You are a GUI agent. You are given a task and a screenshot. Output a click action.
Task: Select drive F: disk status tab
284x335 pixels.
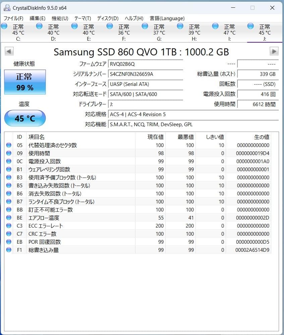pos(123,33)
